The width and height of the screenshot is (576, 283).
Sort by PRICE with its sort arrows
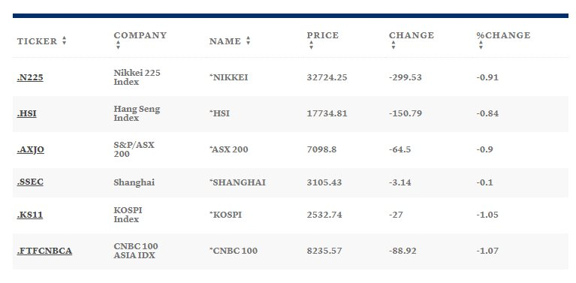click(x=311, y=45)
